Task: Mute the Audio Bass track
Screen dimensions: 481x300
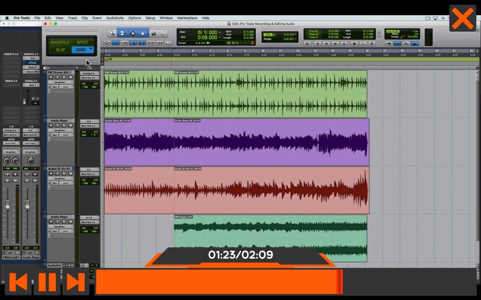Action: click(x=70, y=125)
